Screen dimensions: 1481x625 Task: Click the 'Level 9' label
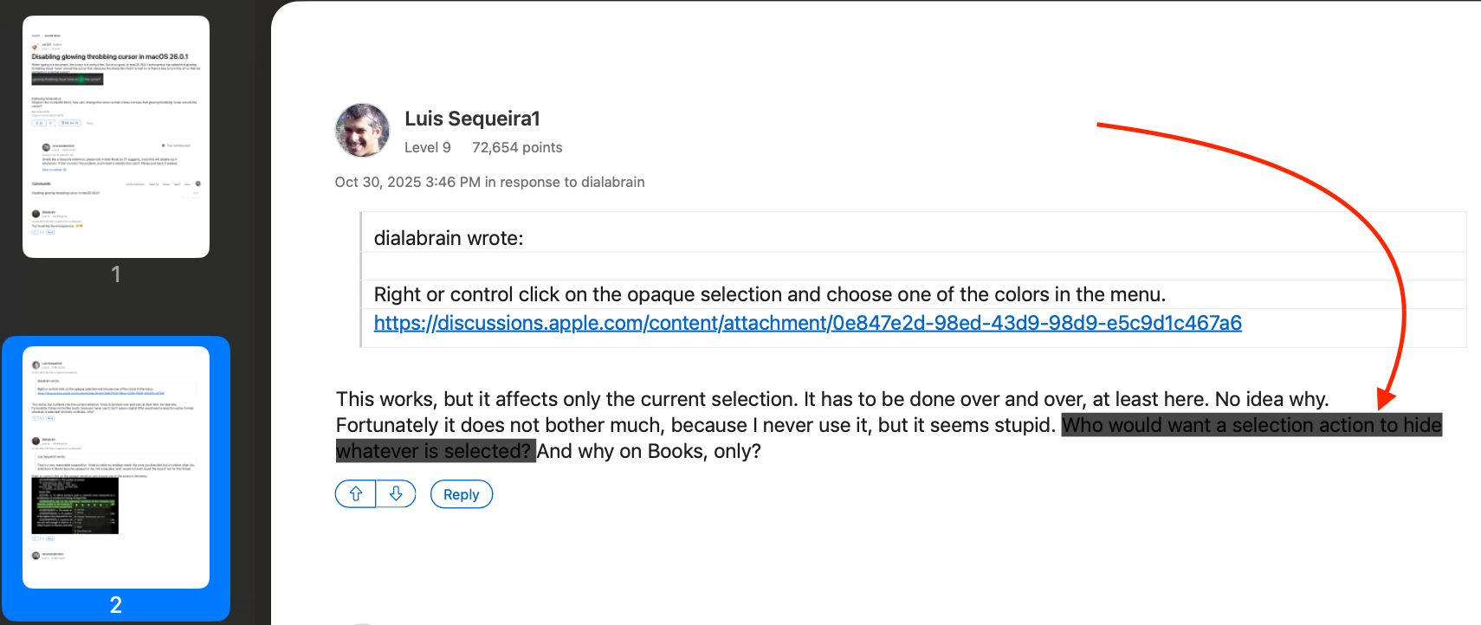(x=428, y=147)
